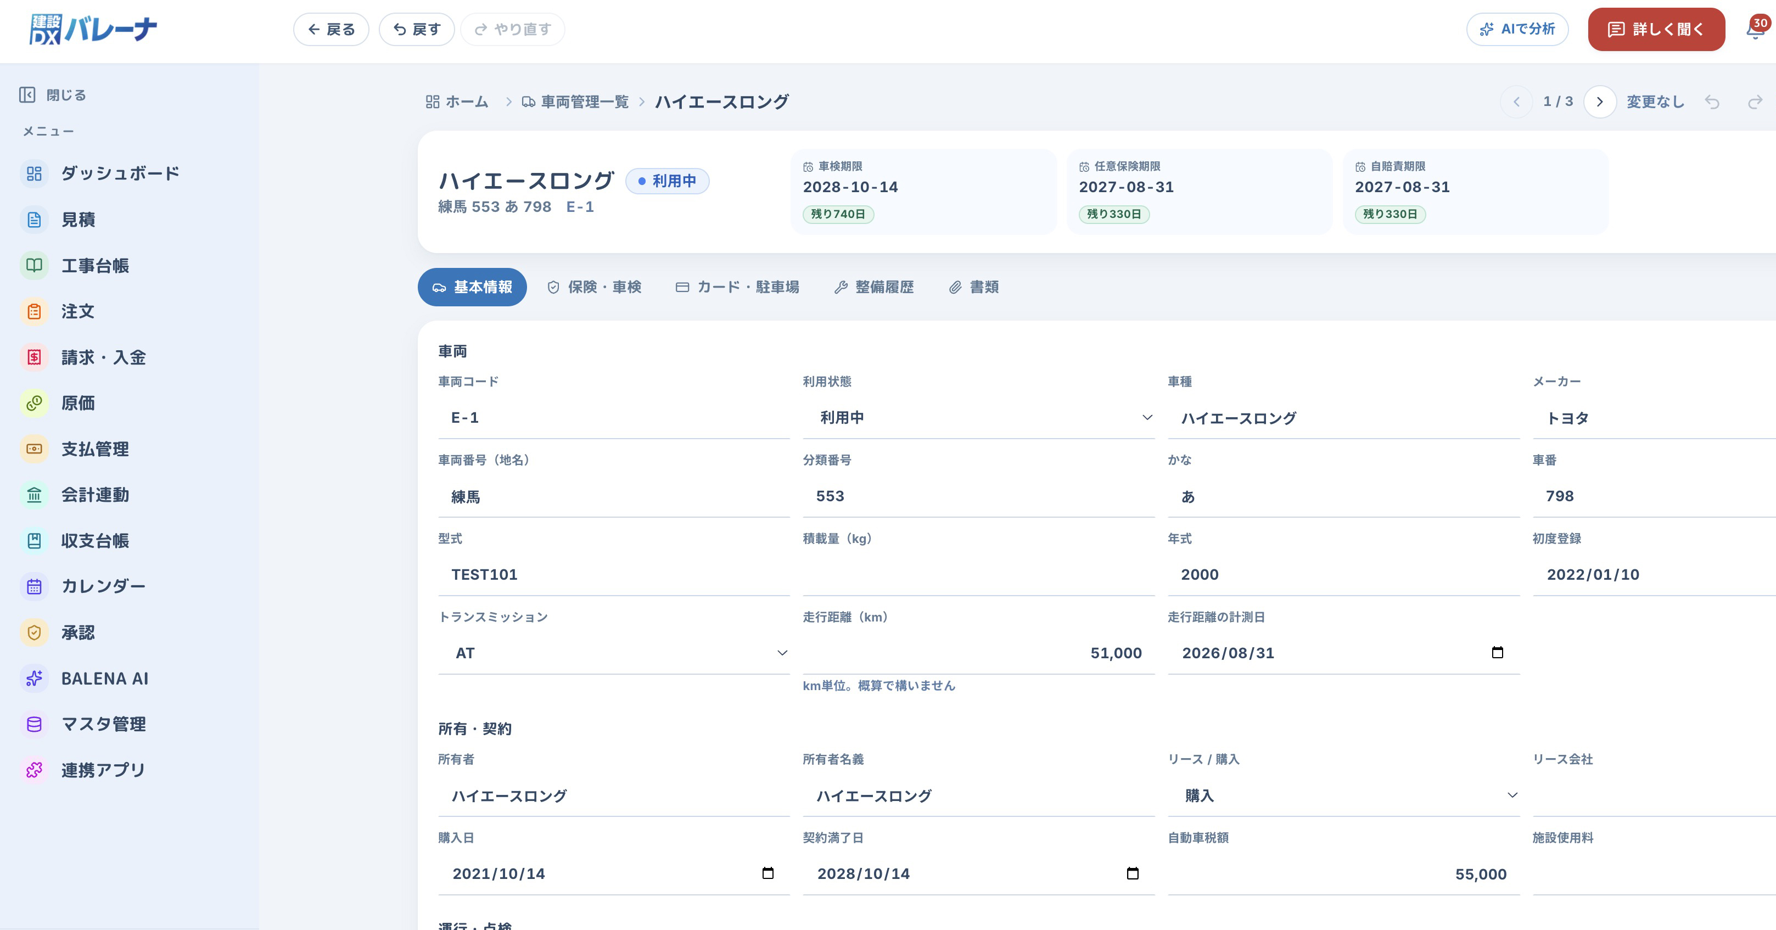Expand the トランスミッション dropdown
Screen dimensions: 1776x930
click(x=614, y=653)
